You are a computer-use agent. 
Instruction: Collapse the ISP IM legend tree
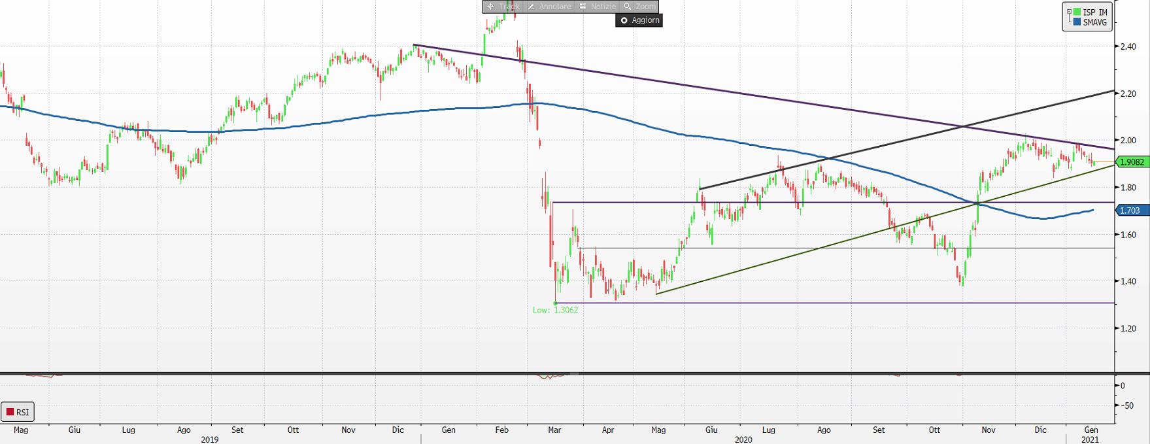pos(1069,12)
